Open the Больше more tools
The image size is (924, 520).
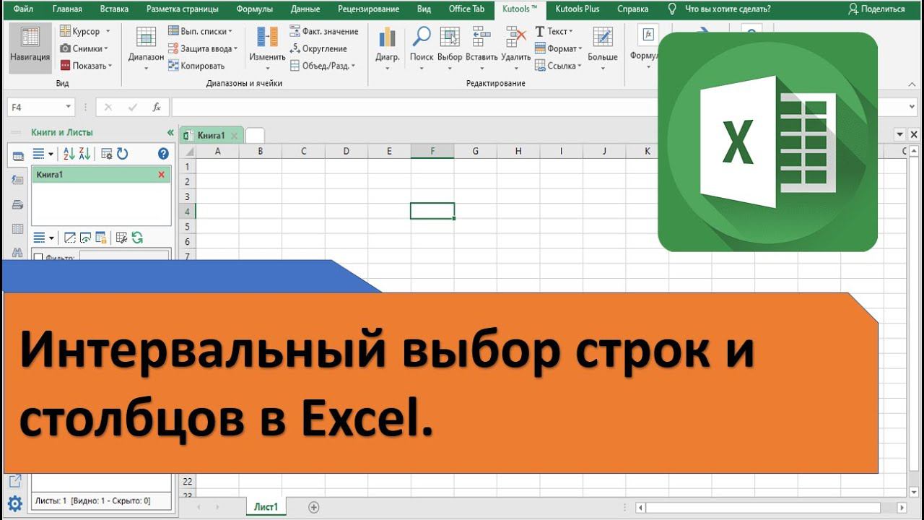pyautogui.click(x=602, y=48)
